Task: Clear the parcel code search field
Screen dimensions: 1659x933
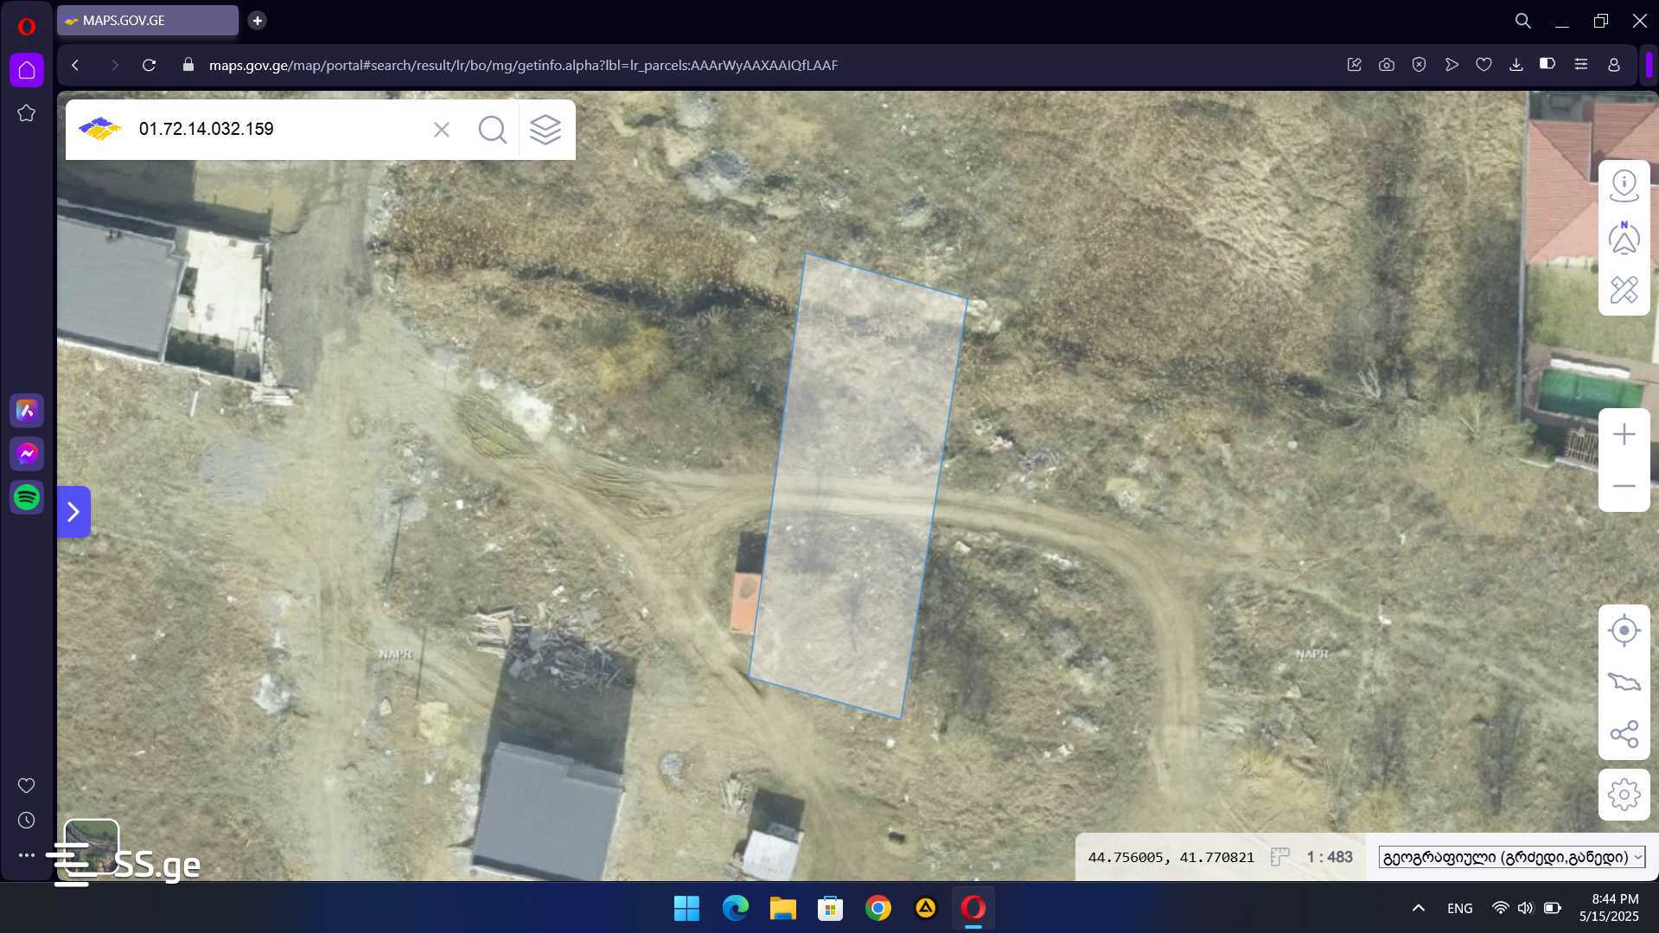Action: [x=442, y=130]
